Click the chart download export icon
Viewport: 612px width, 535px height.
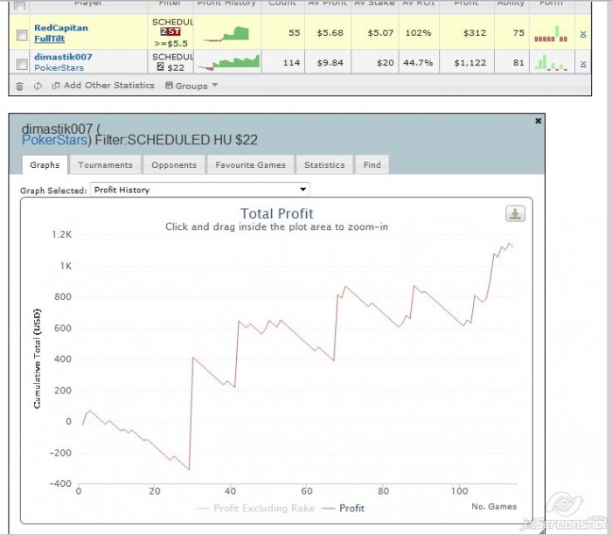pyautogui.click(x=515, y=214)
